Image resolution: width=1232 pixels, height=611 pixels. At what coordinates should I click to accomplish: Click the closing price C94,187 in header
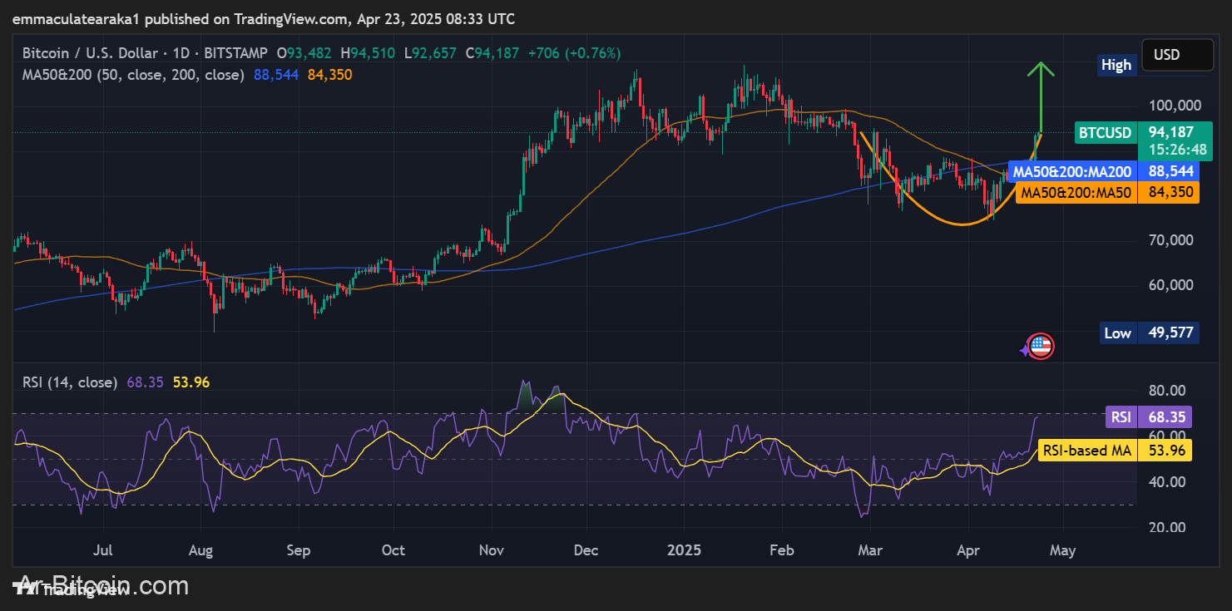click(x=492, y=53)
